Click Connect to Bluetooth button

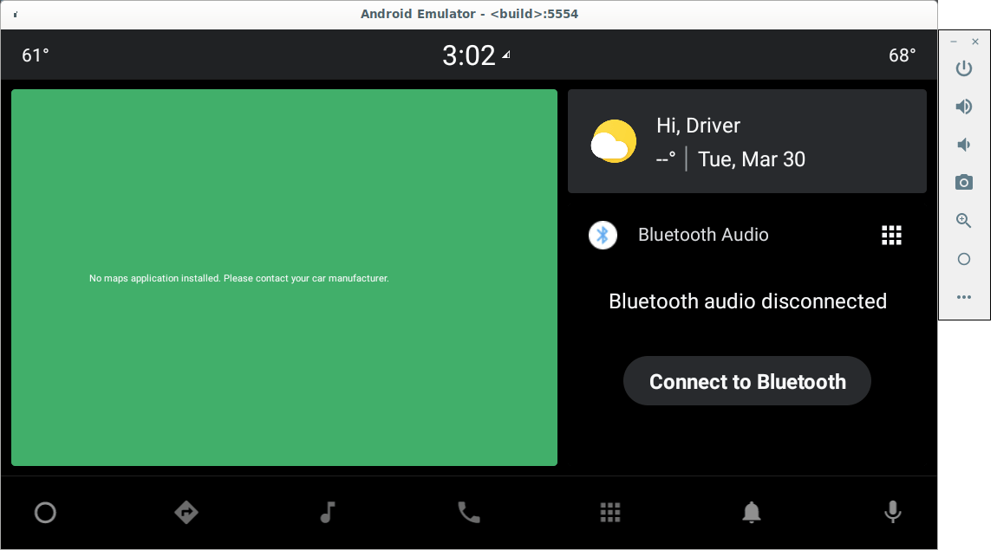coord(747,381)
